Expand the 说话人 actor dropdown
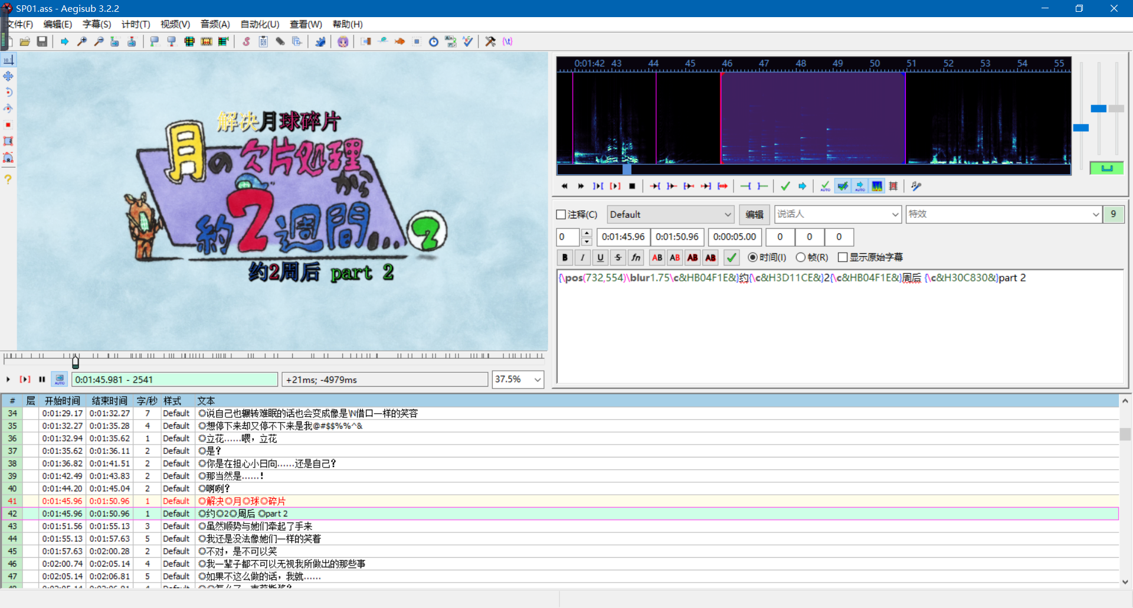The width and height of the screenshot is (1133, 608). pyautogui.click(x=895, y=214)
